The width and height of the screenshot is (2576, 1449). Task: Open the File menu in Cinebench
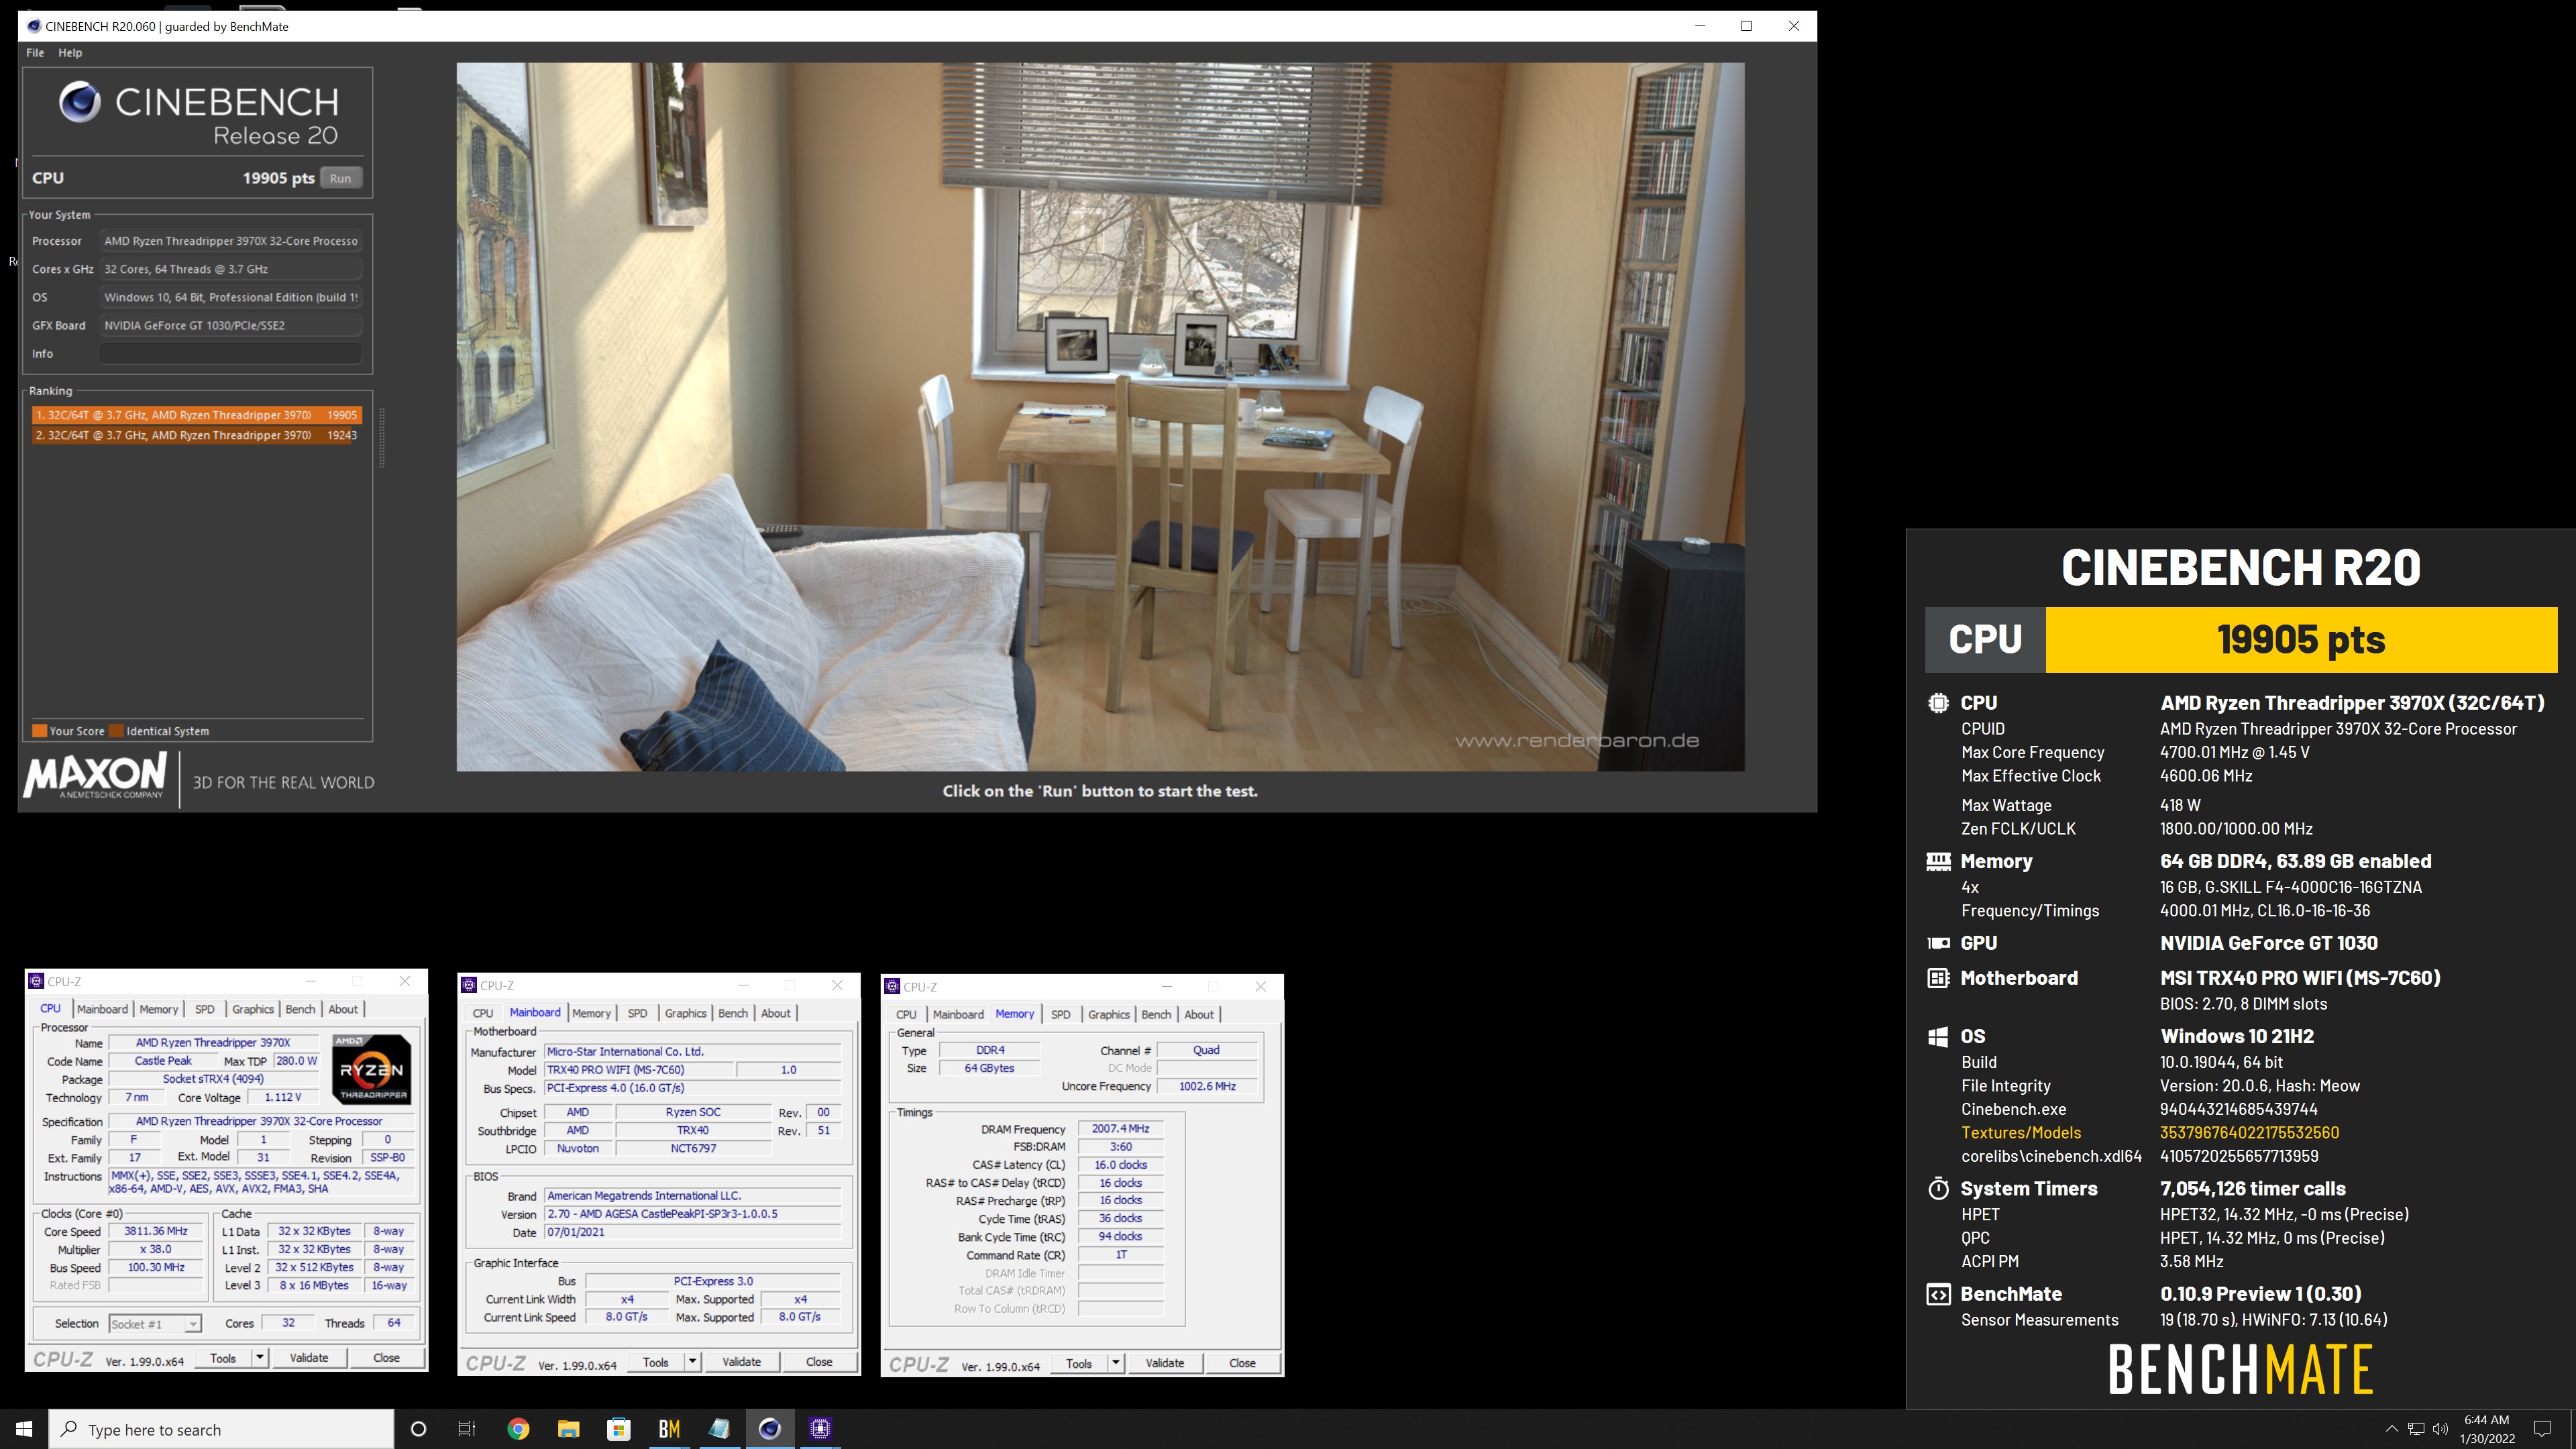coord(35,53)
